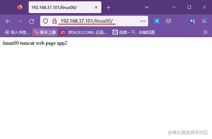Go back to previous page
Viewport: 212px width, 139px height.
coord(8,21)
